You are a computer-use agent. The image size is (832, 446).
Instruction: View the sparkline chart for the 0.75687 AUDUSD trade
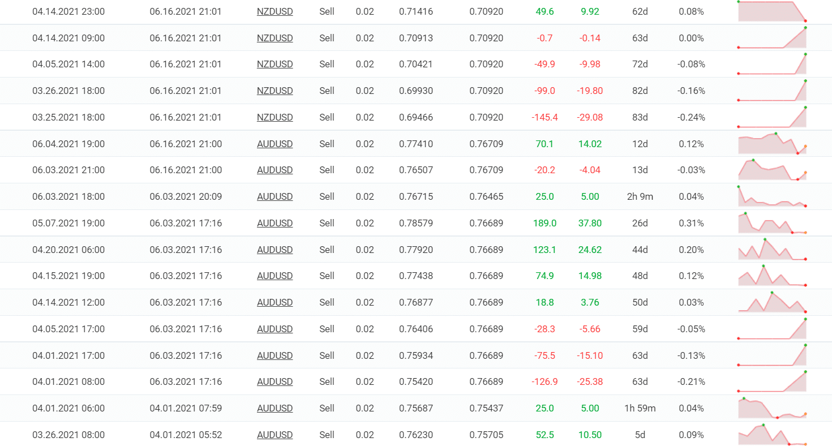click(772, 408)
